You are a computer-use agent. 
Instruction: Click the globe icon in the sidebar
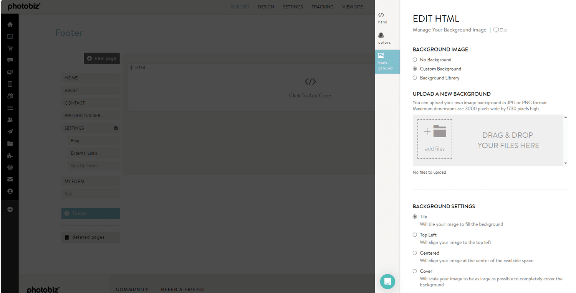[10, 167]
